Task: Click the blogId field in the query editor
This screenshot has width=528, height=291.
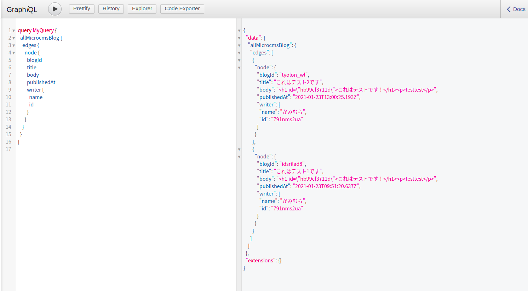Action: [x=34, y=60]
